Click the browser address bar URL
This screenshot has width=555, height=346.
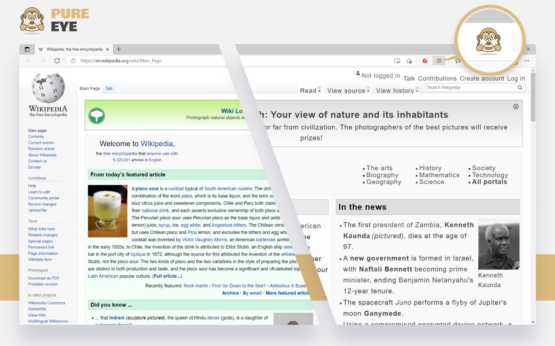tap(121, 61)
